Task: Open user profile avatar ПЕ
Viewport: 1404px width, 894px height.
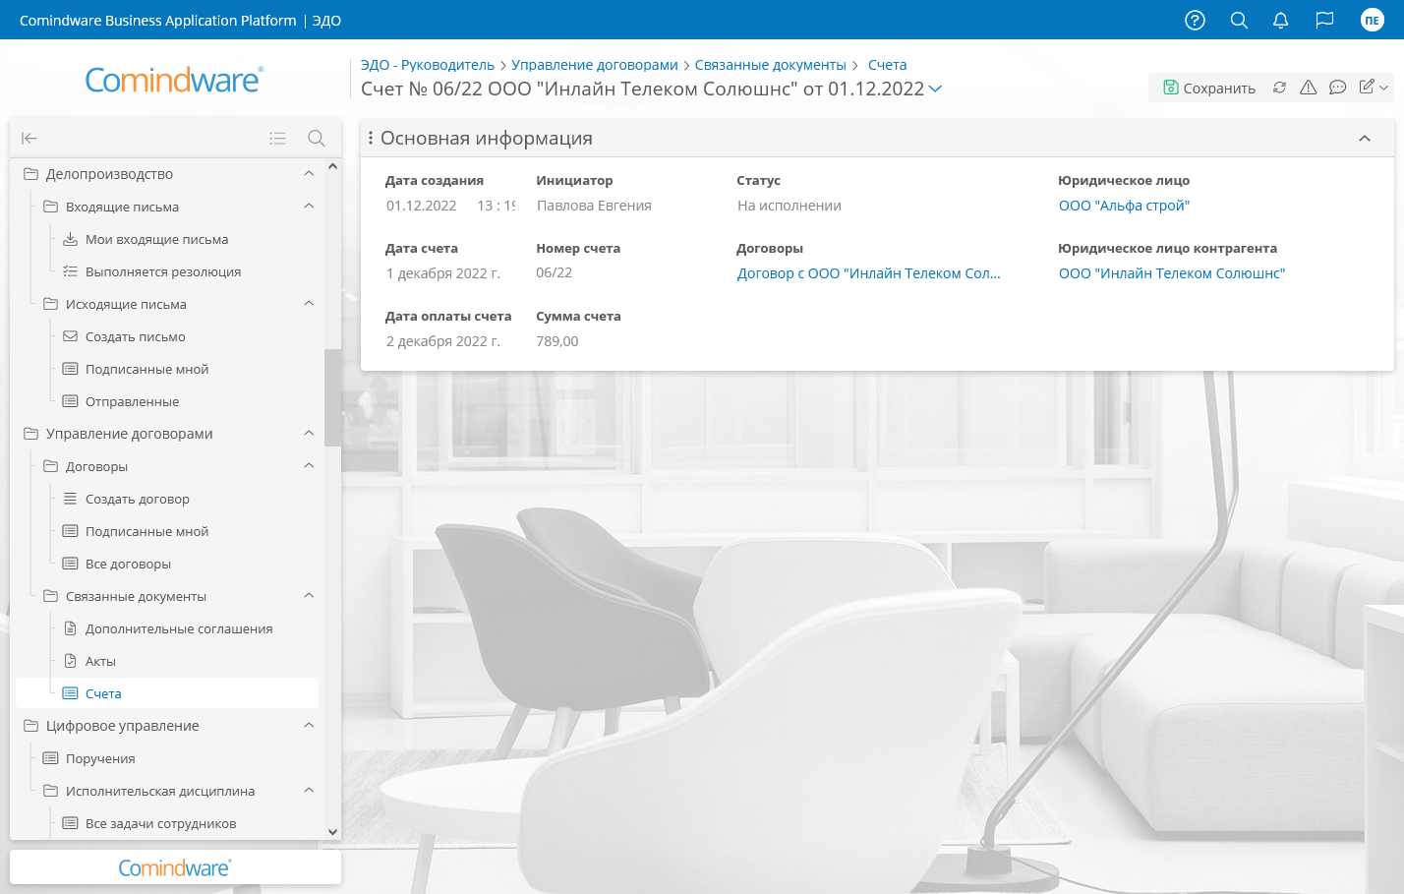Action: point(1372,20)
